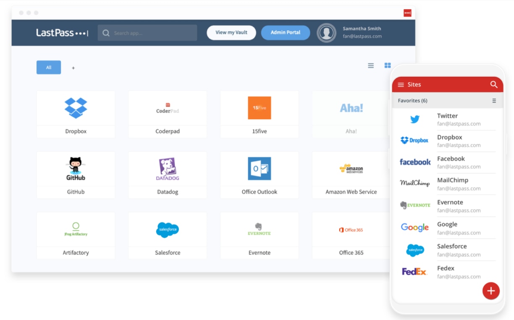Click the GitHub label under grid tile

pyautogui.click(x=76, y=192)
